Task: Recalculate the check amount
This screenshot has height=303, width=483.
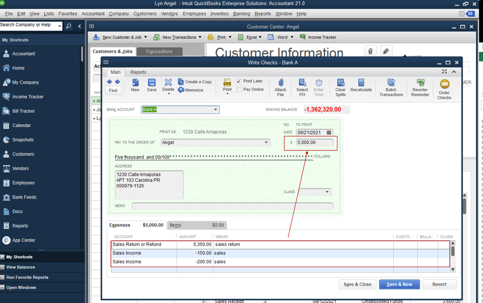Action: click(x=361, y=85)
